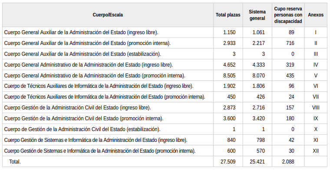Viewport: 330px width, 170px height.
Task: Click Cuerpo de Gestión (estabilización) row text
Action: pos(82,129)
